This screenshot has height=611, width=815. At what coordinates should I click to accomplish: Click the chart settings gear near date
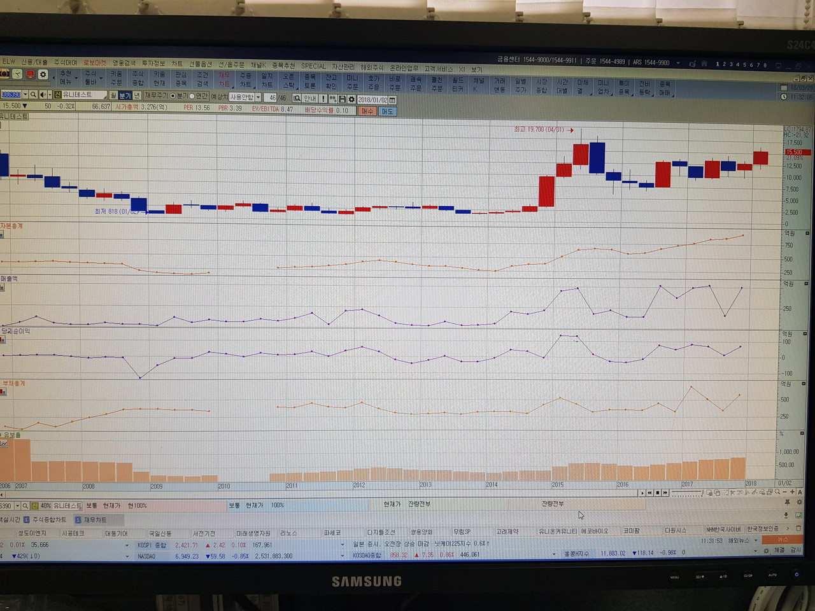351,99
